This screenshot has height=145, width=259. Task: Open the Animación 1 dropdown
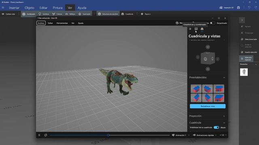[x=181, y=135]
